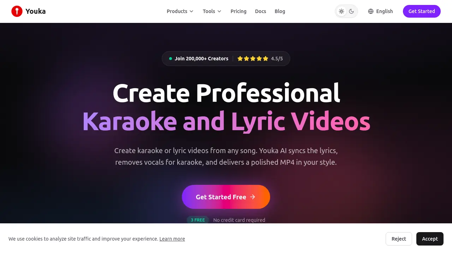Click the Join 200,000+ Creators badge text
The height and width of the screenshot is (254, 452).
pyautogui.click(x=201, y=59)
